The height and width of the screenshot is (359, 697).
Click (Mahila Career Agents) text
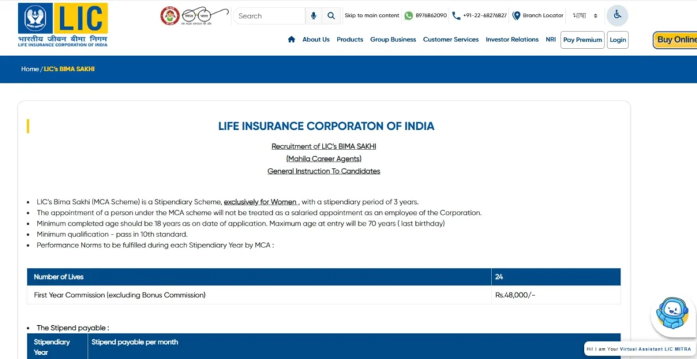tap(323, 158)
